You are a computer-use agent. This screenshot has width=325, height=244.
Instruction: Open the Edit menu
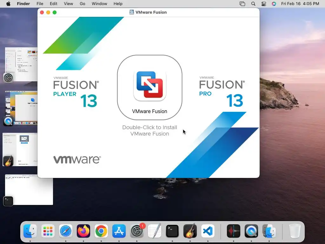53,4
